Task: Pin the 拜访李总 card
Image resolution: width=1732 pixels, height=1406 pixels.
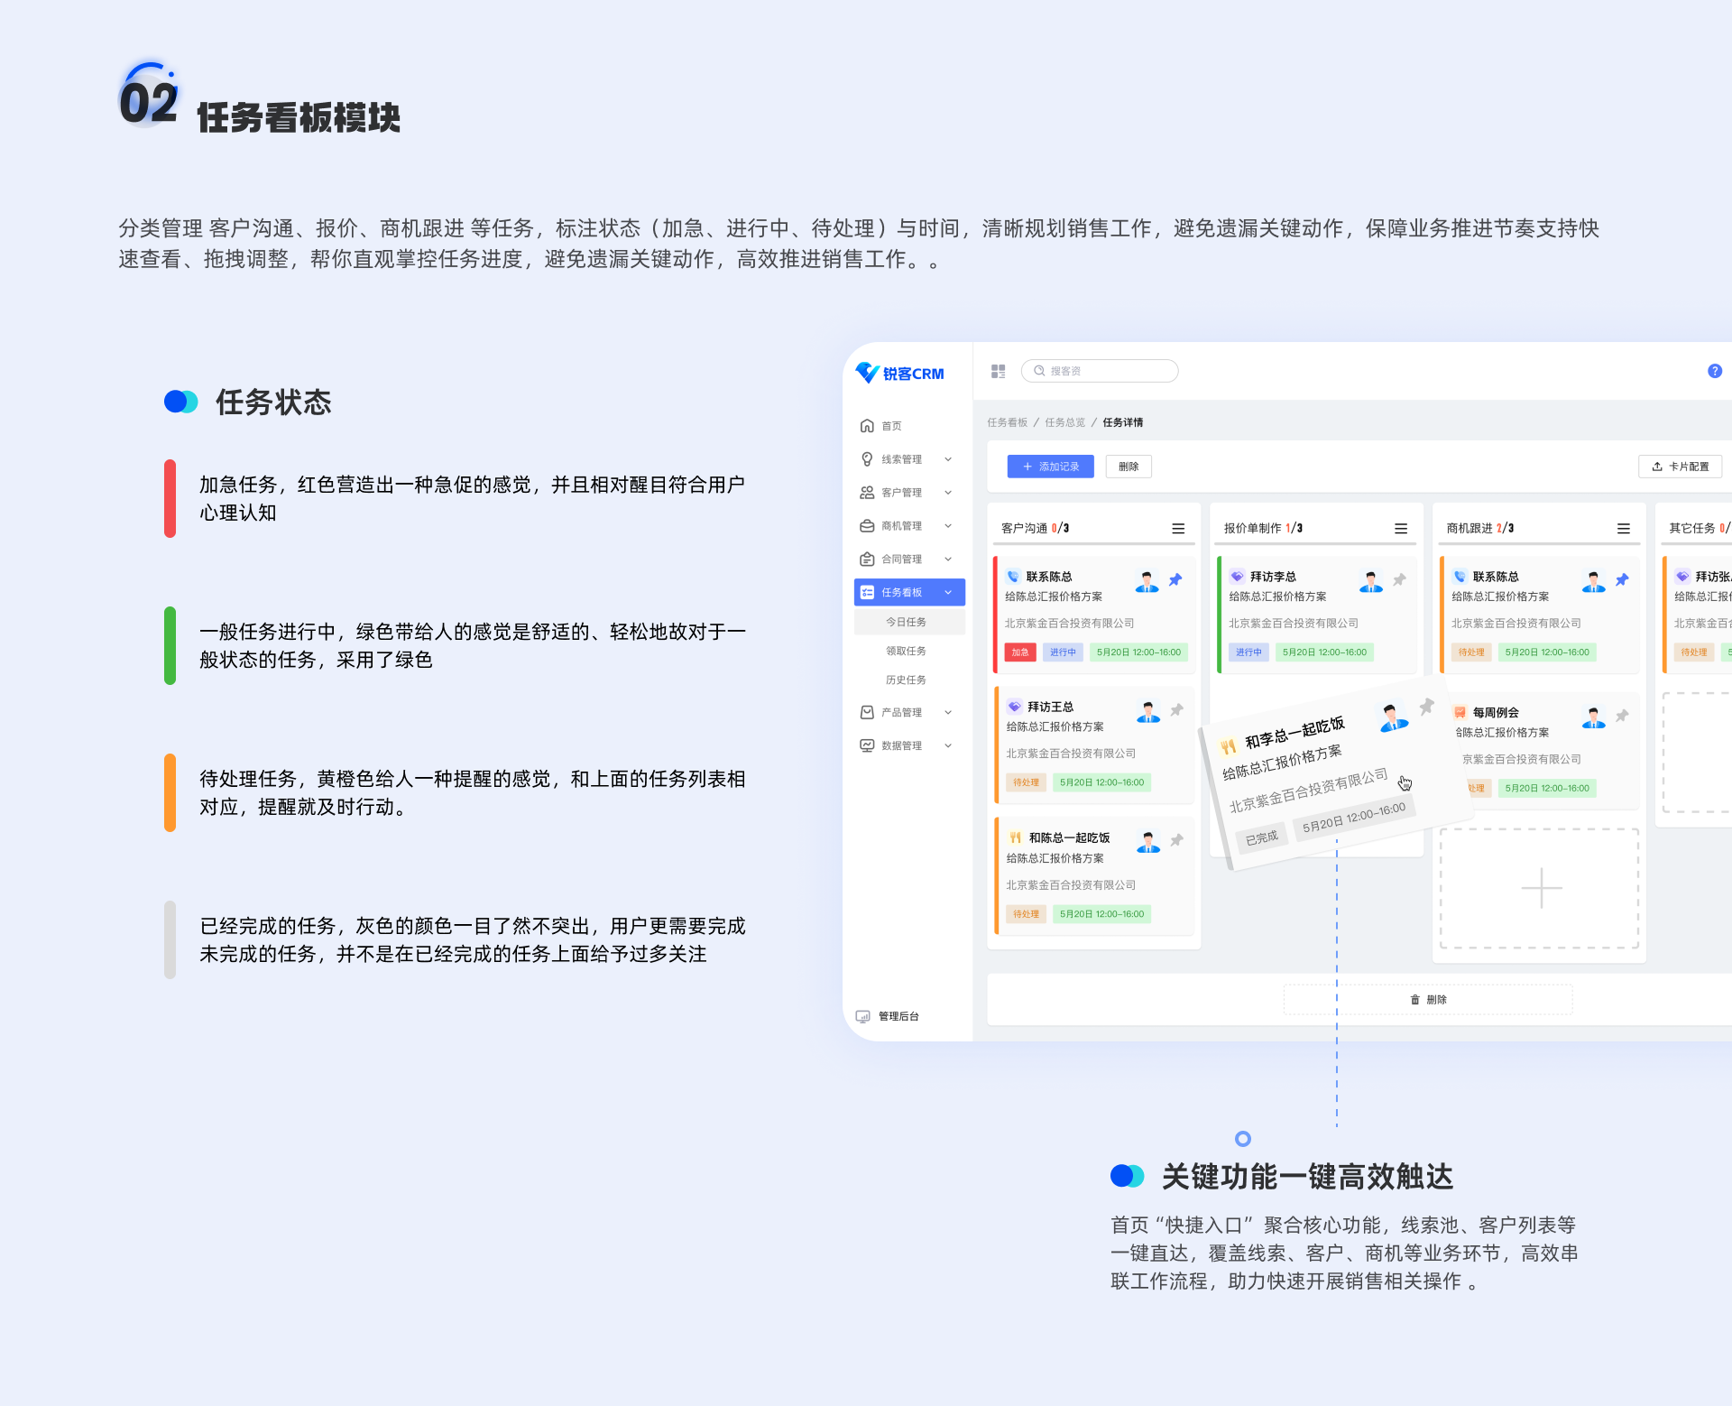Action: tap(1399, 580)
